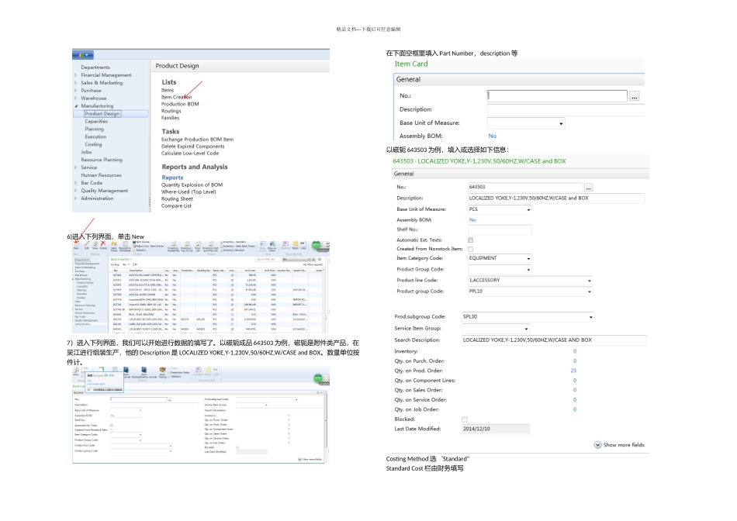Select Human Resources in navigation tree
737x521 pixels.
(101, 175)
